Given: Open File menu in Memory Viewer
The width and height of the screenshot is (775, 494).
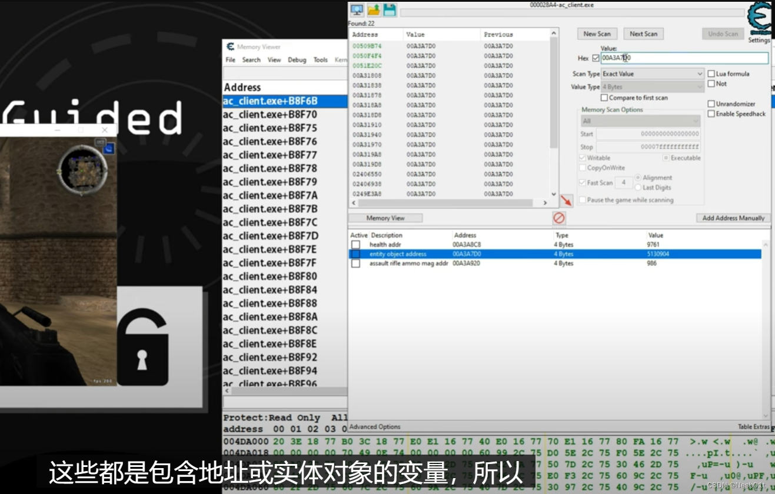Looking at the screenshot, I should click(x=231, y=60).
